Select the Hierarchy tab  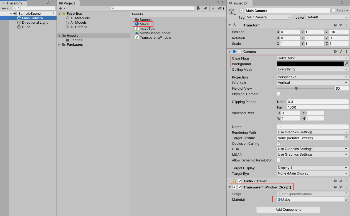coord(14,3)
